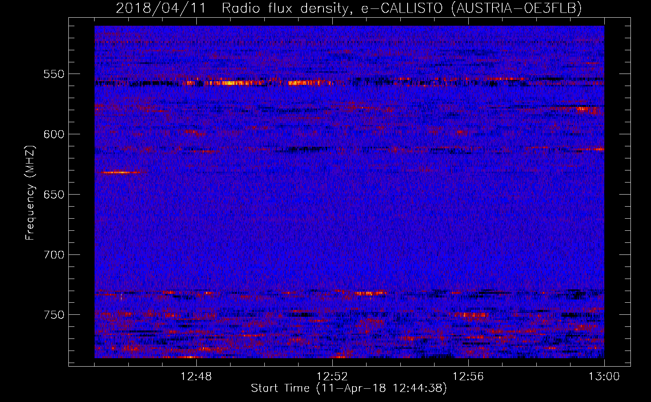Select the "Frequency (MHZ)" axis label

pos(30,193)
